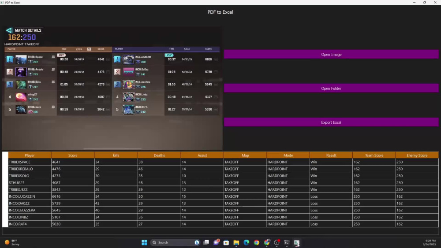Screen dimensions: 441x248
Task: Click TRIBExSpace player avatar in image
Action: tap(21, 59)
